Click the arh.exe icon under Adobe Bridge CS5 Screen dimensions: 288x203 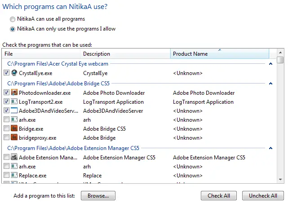14,119
